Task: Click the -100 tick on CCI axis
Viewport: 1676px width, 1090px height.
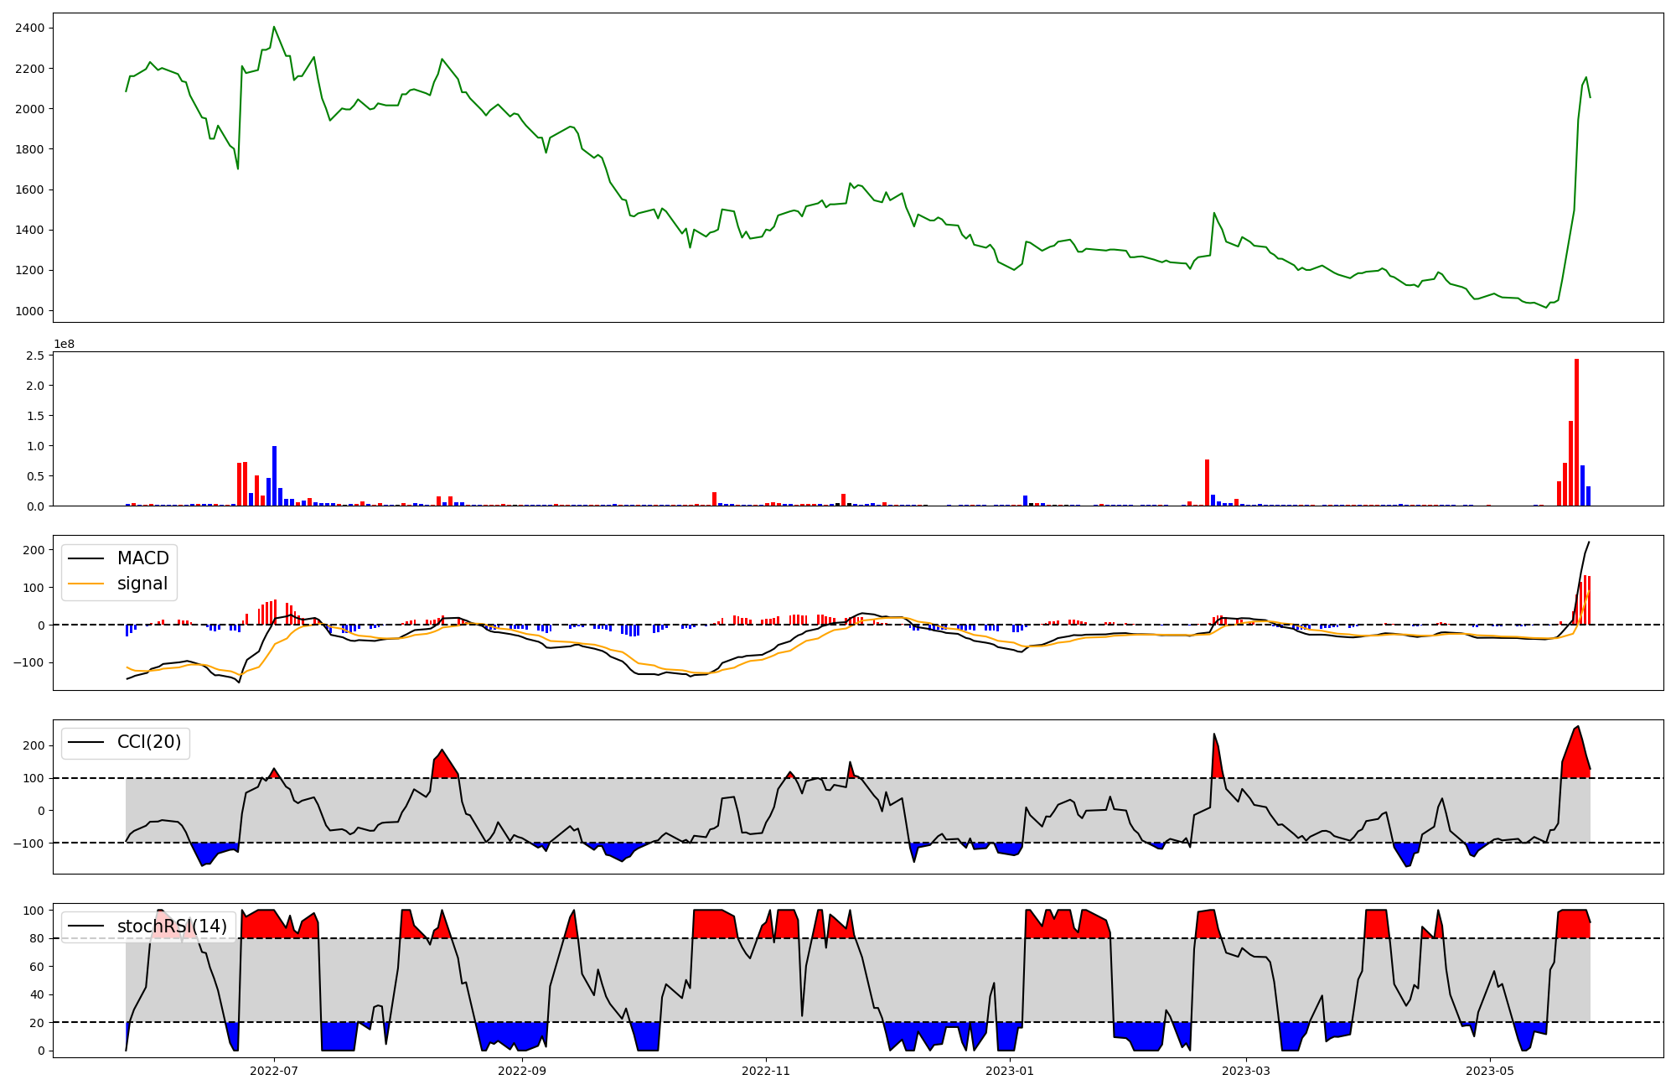Action: 30,843
